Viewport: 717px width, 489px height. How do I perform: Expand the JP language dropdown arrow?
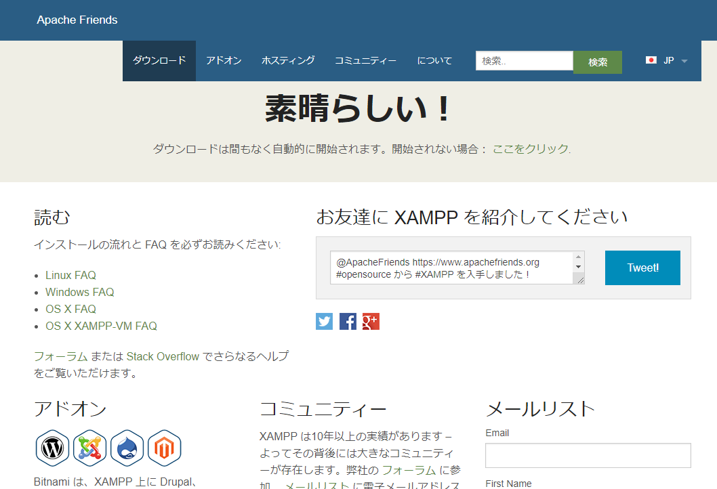click(x=684, y=61)
